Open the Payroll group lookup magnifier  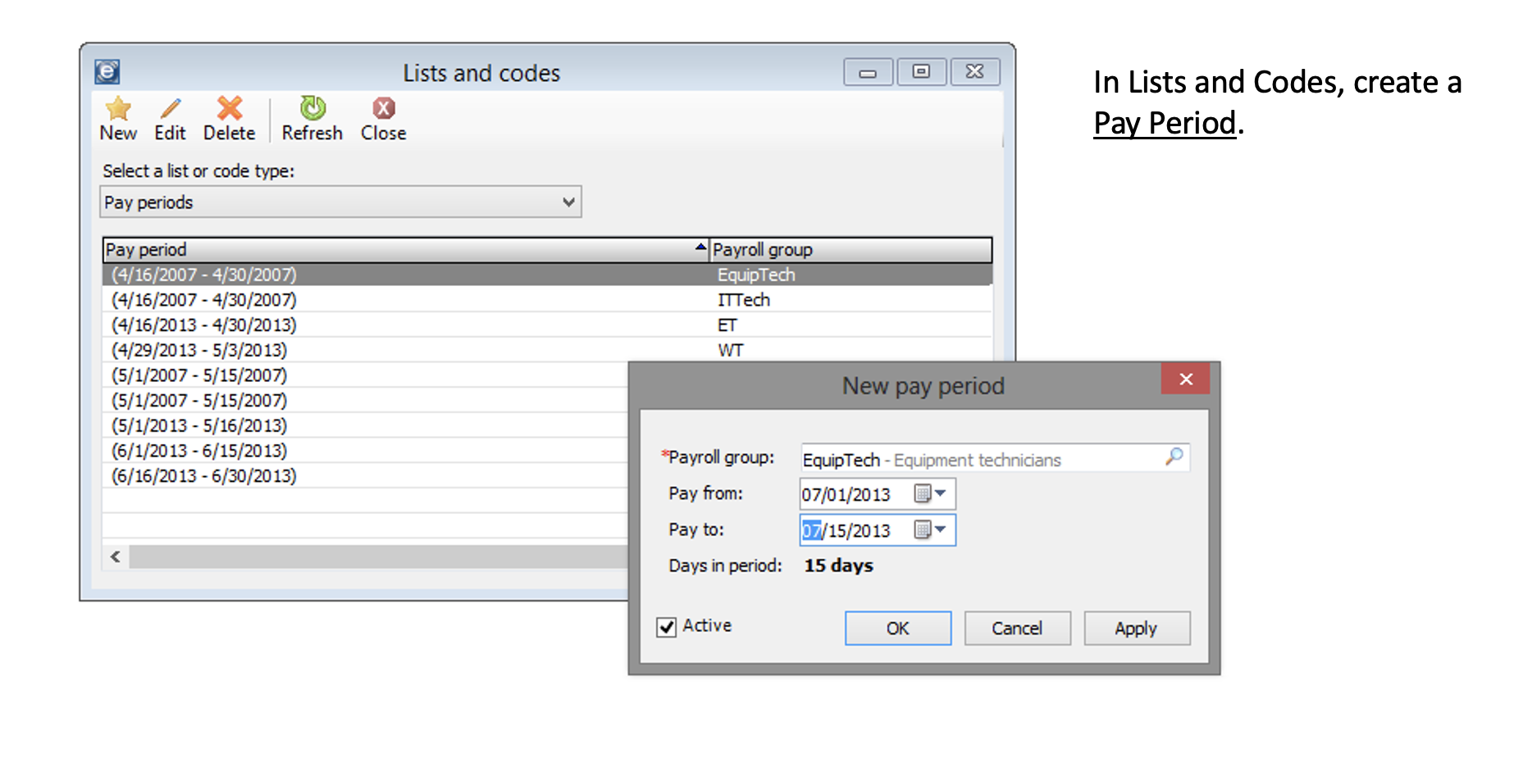[1174, 456]
